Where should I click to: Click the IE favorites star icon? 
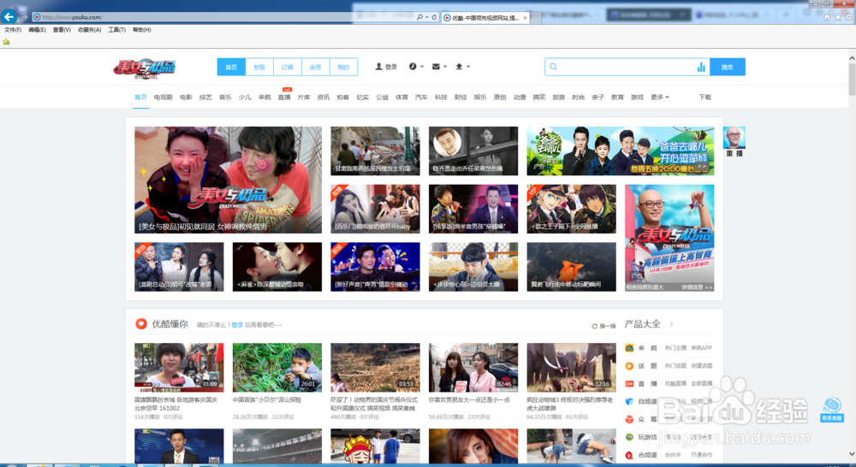838,17
